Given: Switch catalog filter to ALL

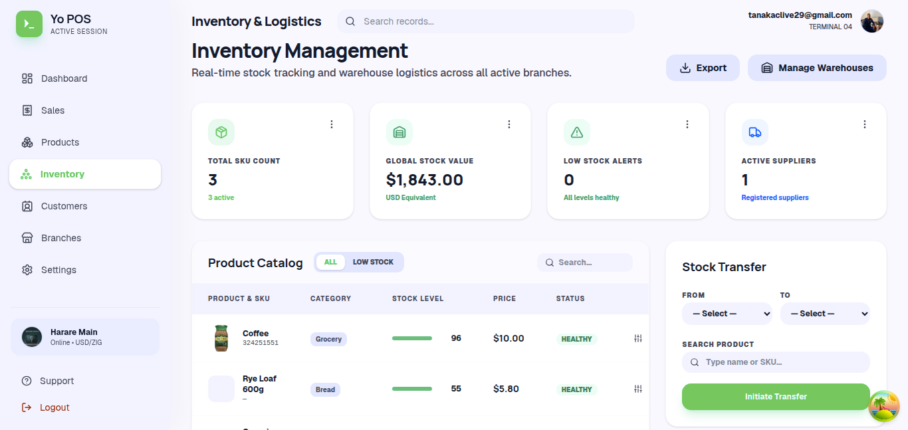Looking at the screenshot, I should (x=330, y=262).
